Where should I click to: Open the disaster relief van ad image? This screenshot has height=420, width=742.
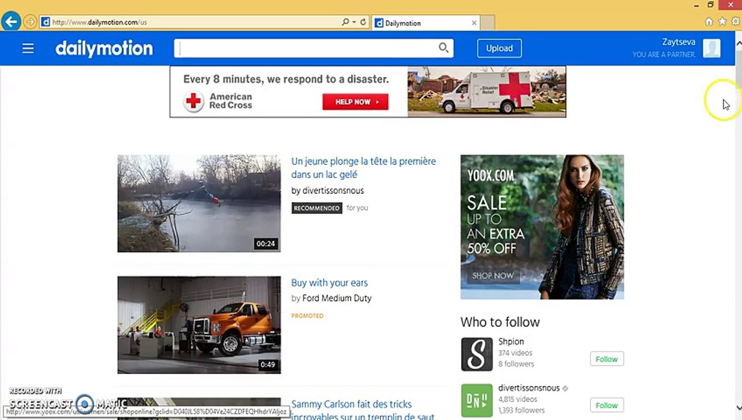pos(487,92)
